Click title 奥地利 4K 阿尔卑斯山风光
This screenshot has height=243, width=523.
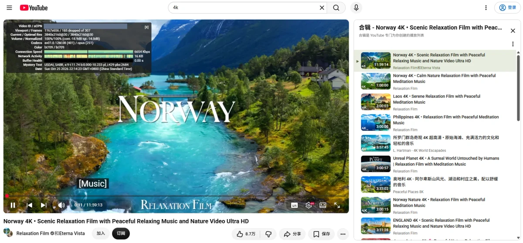click(x=445, y=182)
